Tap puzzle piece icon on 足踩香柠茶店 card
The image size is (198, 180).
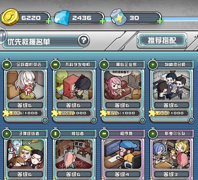[6, 113]
